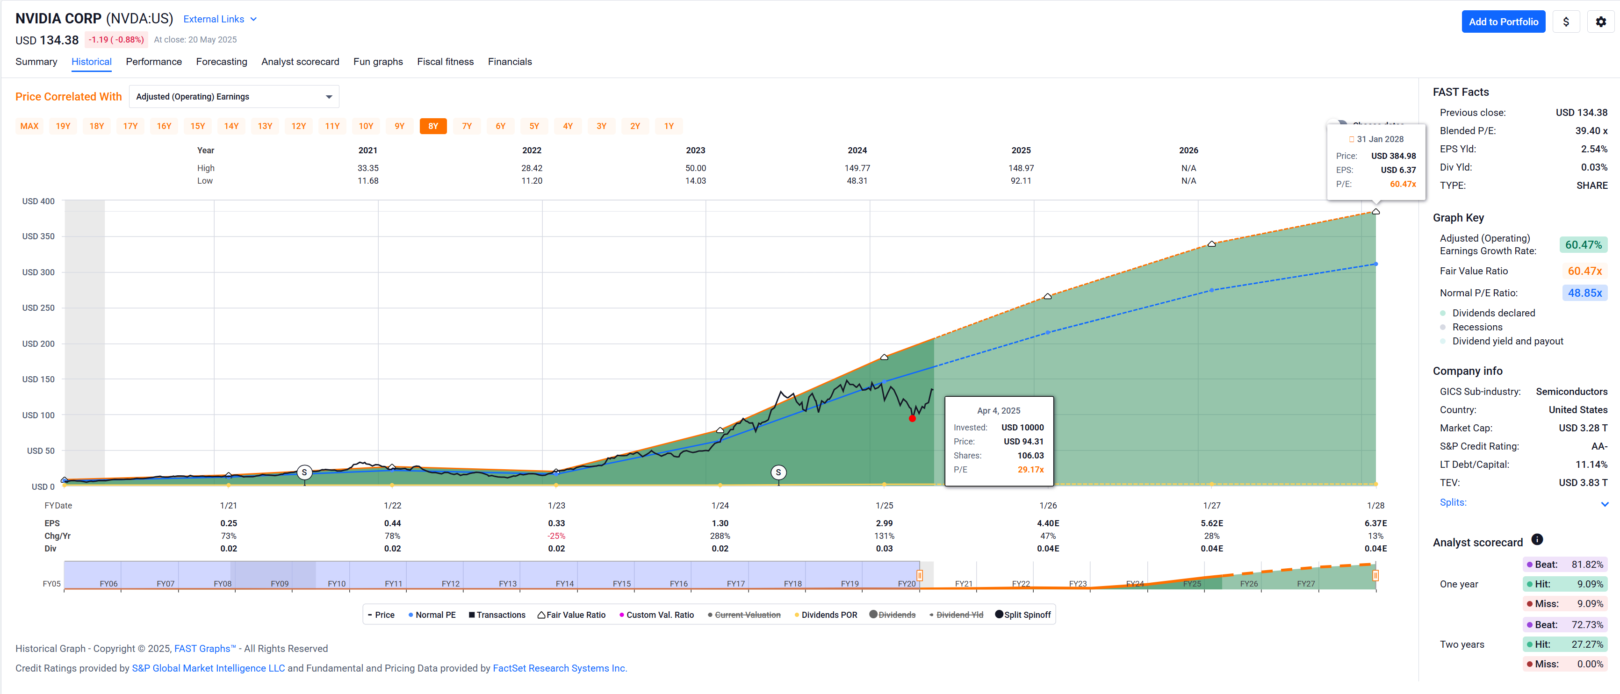
Task: Click Add to Portfolio button
Action: (1503, 21)
